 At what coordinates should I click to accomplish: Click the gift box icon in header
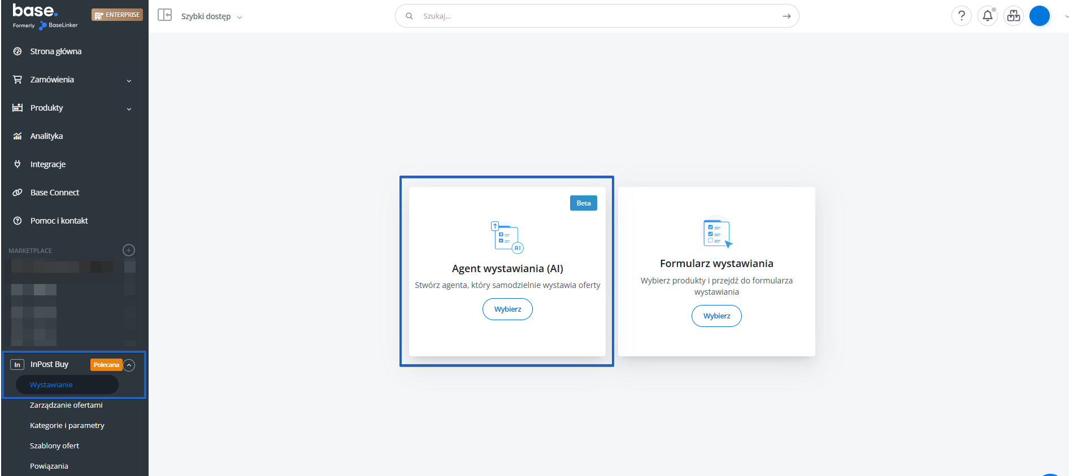click(1013, 16)
